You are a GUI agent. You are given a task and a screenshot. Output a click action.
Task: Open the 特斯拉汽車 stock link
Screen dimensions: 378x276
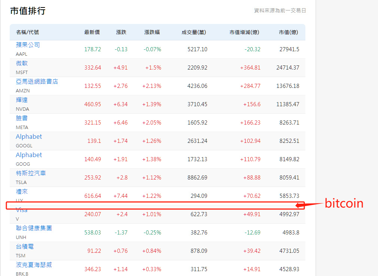click(x=31, y=173)
